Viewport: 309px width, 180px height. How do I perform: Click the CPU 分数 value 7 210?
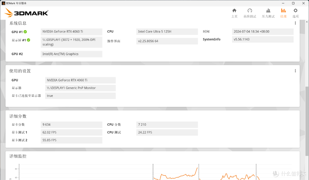167,125
